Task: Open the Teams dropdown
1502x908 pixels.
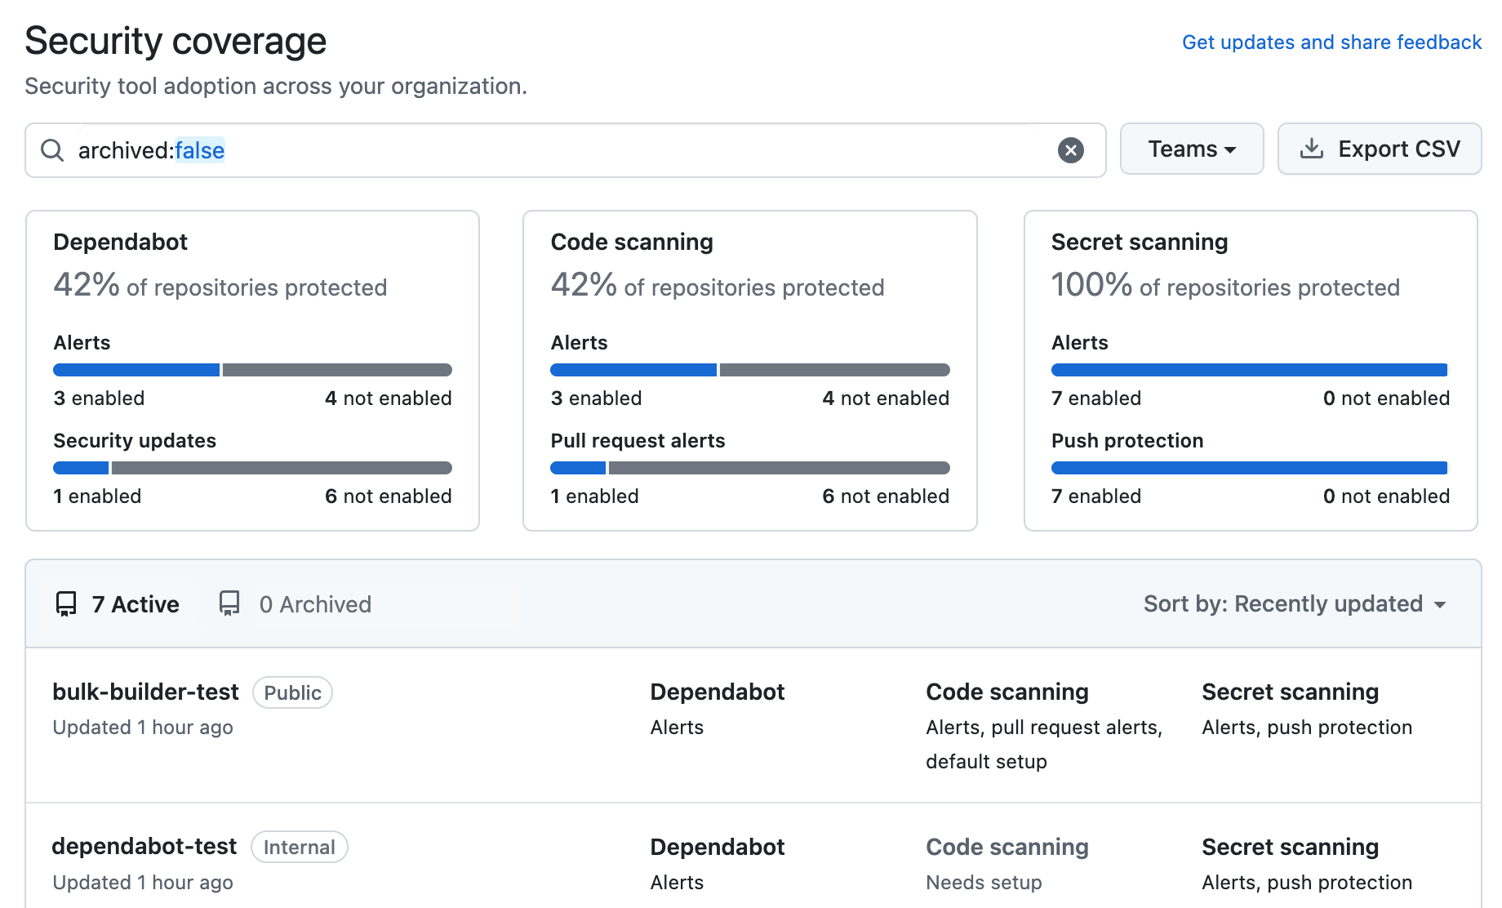Action: [x=1191, y=149]
